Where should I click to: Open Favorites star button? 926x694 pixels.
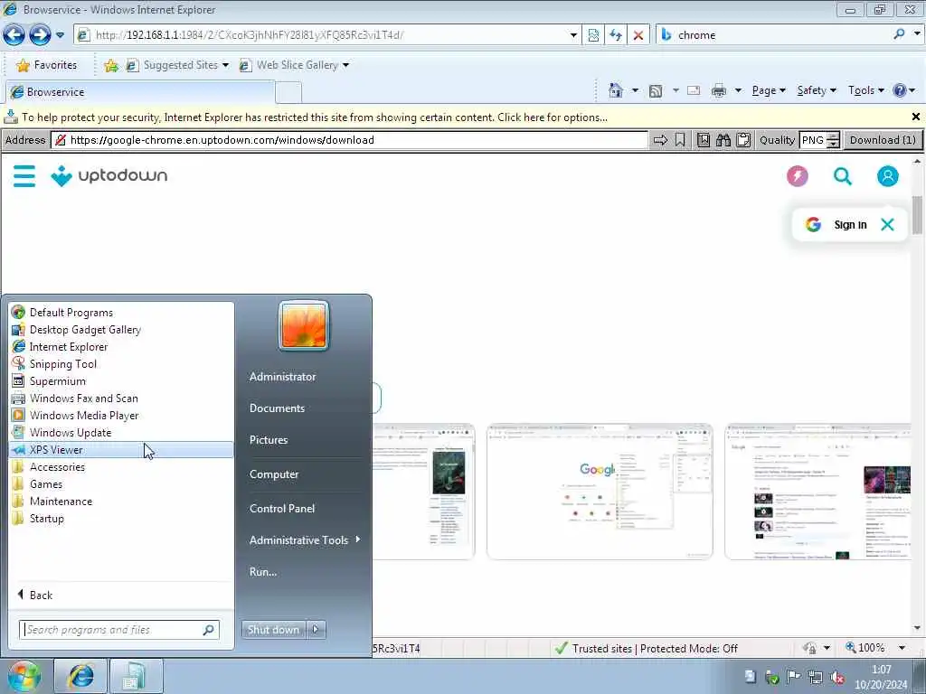pos(47,65)
